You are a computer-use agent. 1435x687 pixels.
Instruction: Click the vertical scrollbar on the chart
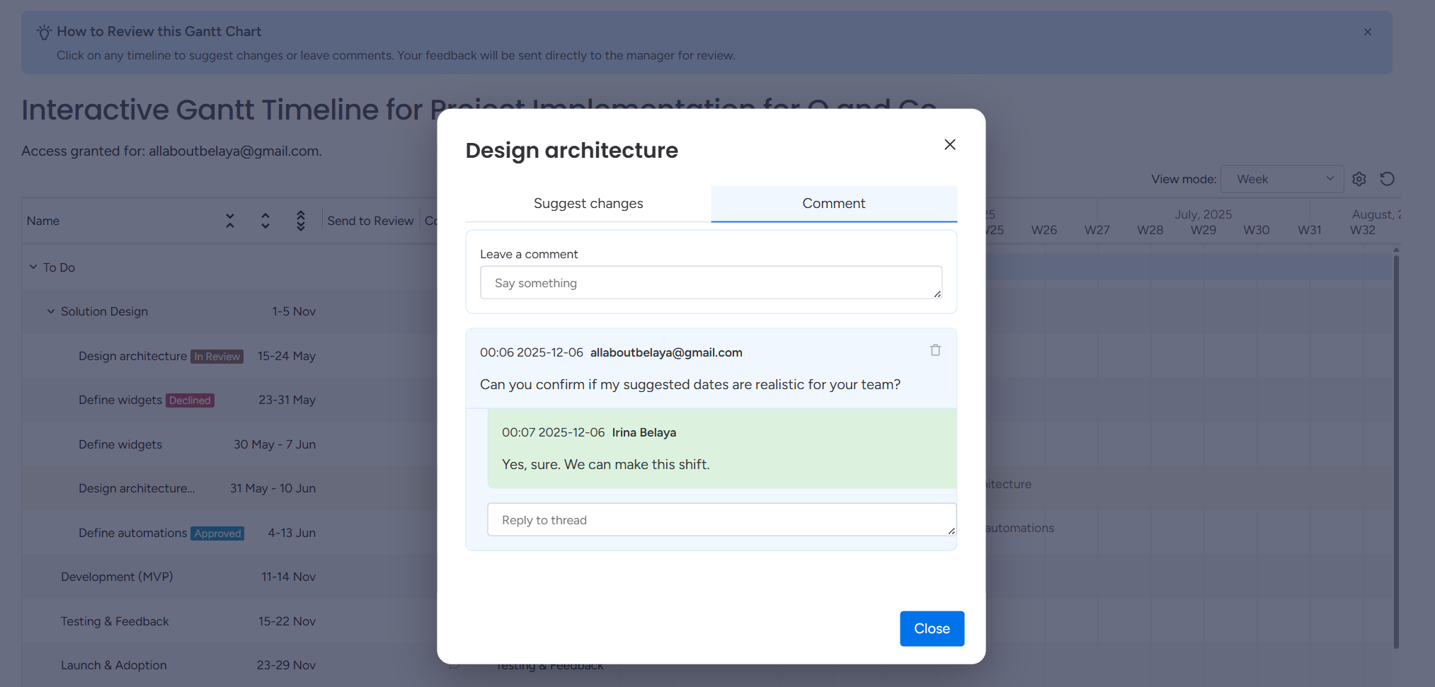(1395, 453)
